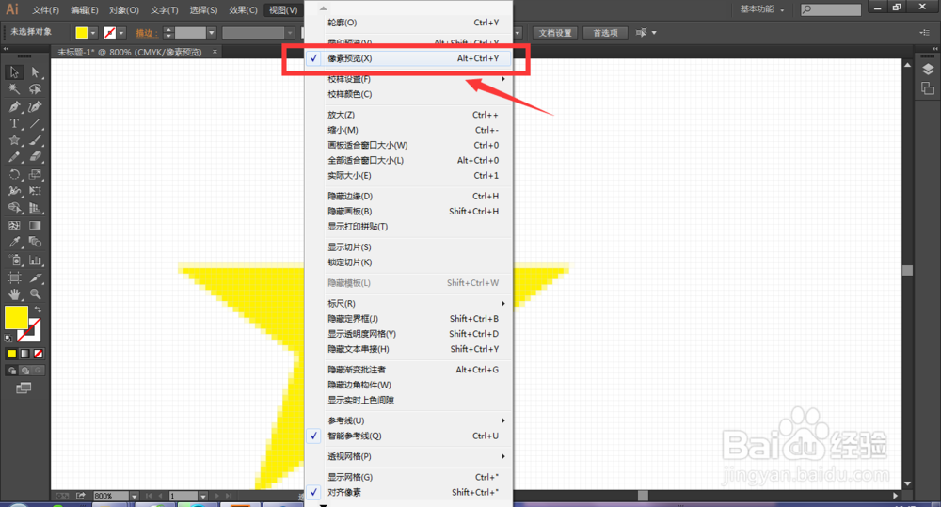Toggle Show Print Tiling (显示打印拼贴)
This screenshot has width=941, height=507.
408,227
